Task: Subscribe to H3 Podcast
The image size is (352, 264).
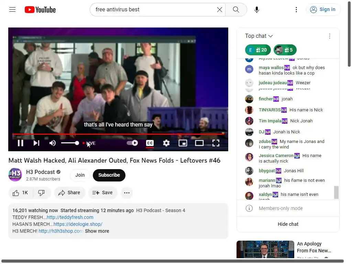Action: 109,175
